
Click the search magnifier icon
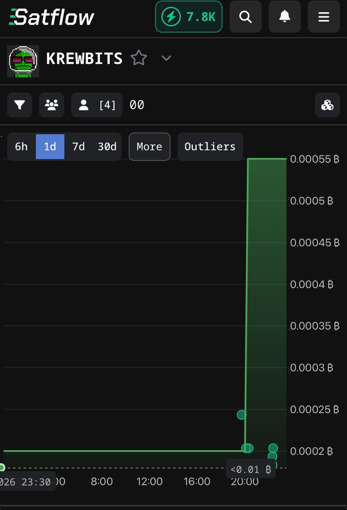(x=245, y=17)
